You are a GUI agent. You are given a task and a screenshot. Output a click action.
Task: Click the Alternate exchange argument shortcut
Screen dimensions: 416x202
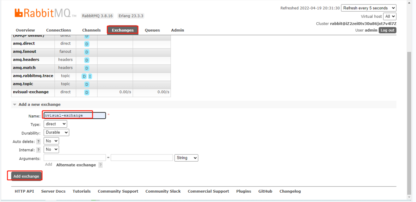click(76, 165)
